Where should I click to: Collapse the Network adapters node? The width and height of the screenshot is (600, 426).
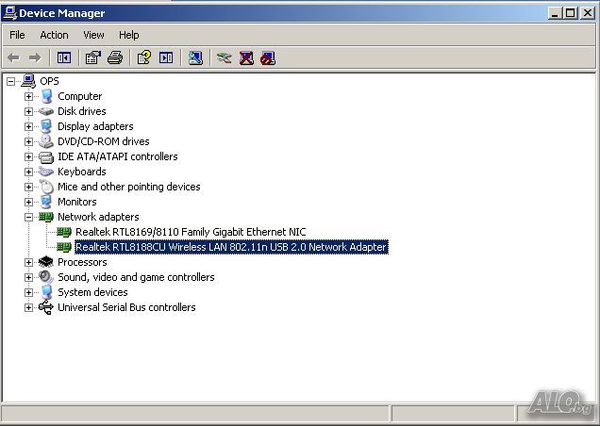pos(28,217)
